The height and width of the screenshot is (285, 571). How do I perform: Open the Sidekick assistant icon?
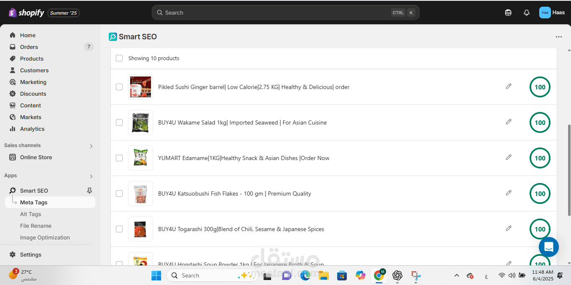pyautogui.click(x=508, y=13)
